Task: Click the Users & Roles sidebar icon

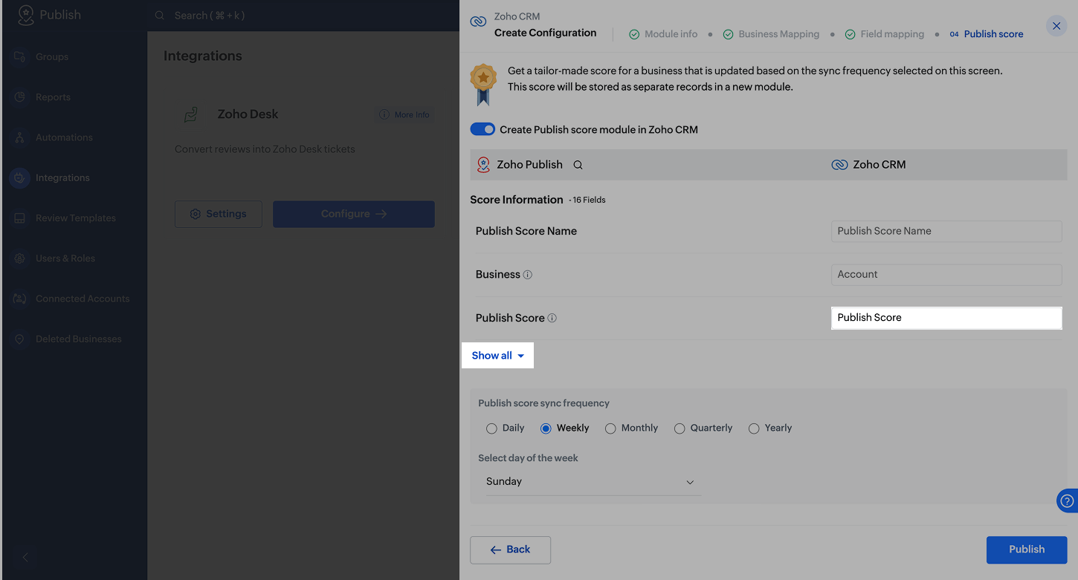Action: [20, 258]
